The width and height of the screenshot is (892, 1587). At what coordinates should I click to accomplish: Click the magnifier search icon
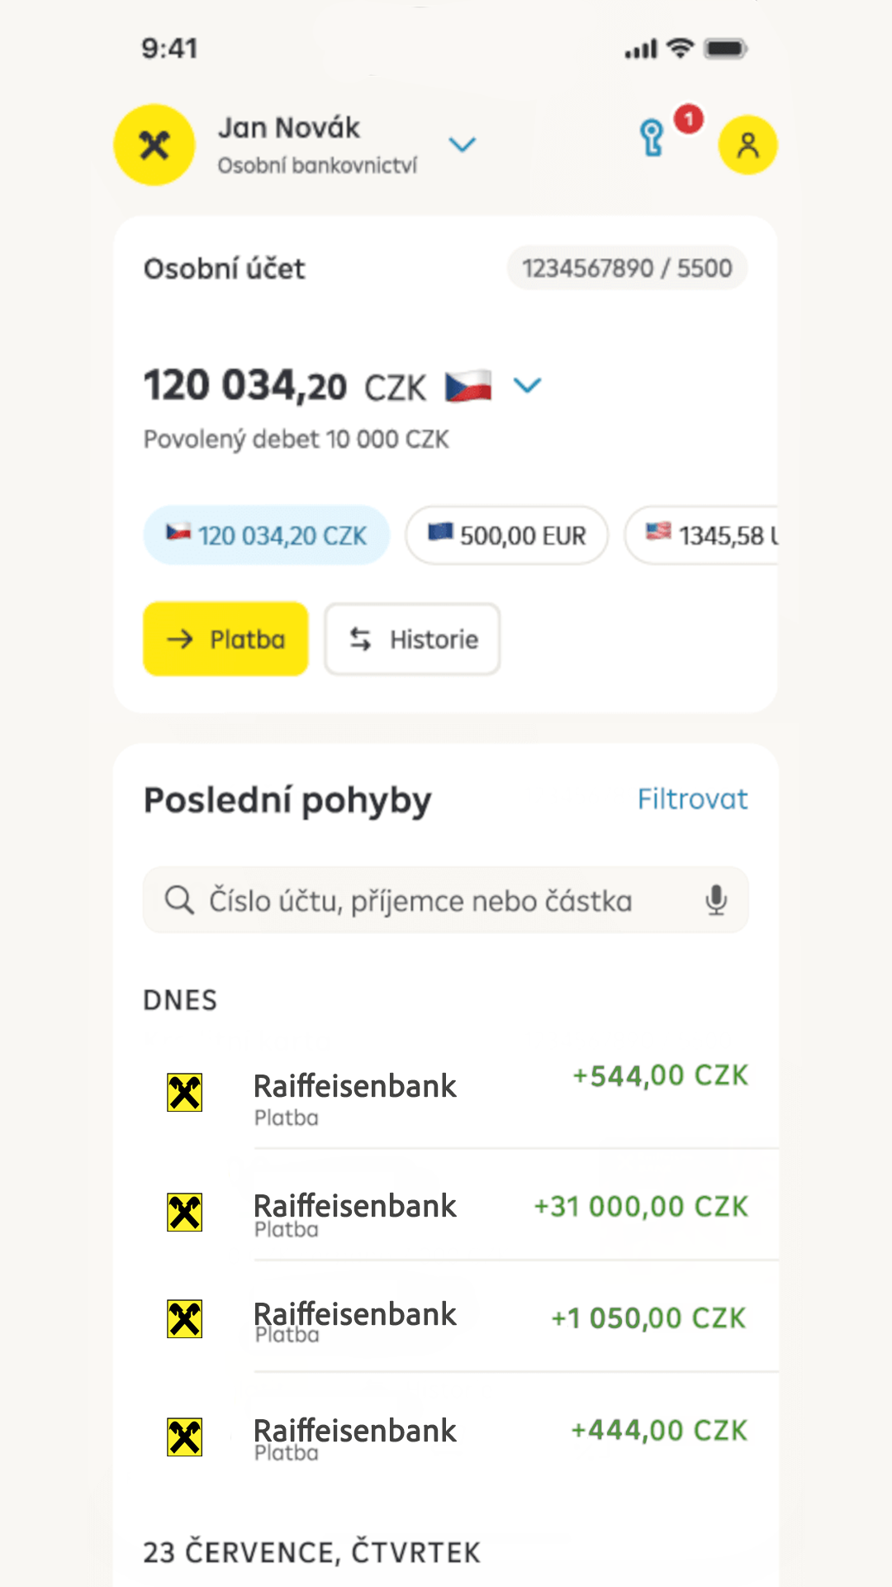coord(178,899)
